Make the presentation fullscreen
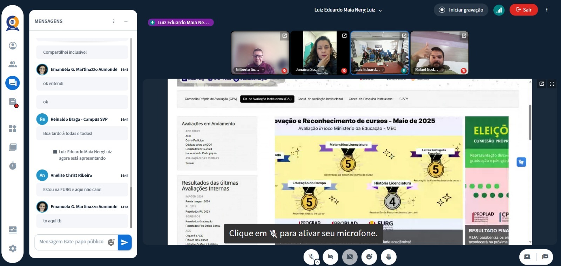Image resolution: width=561 pixels, height=266 pixels. pyautogui.click(x=552, y=84)
